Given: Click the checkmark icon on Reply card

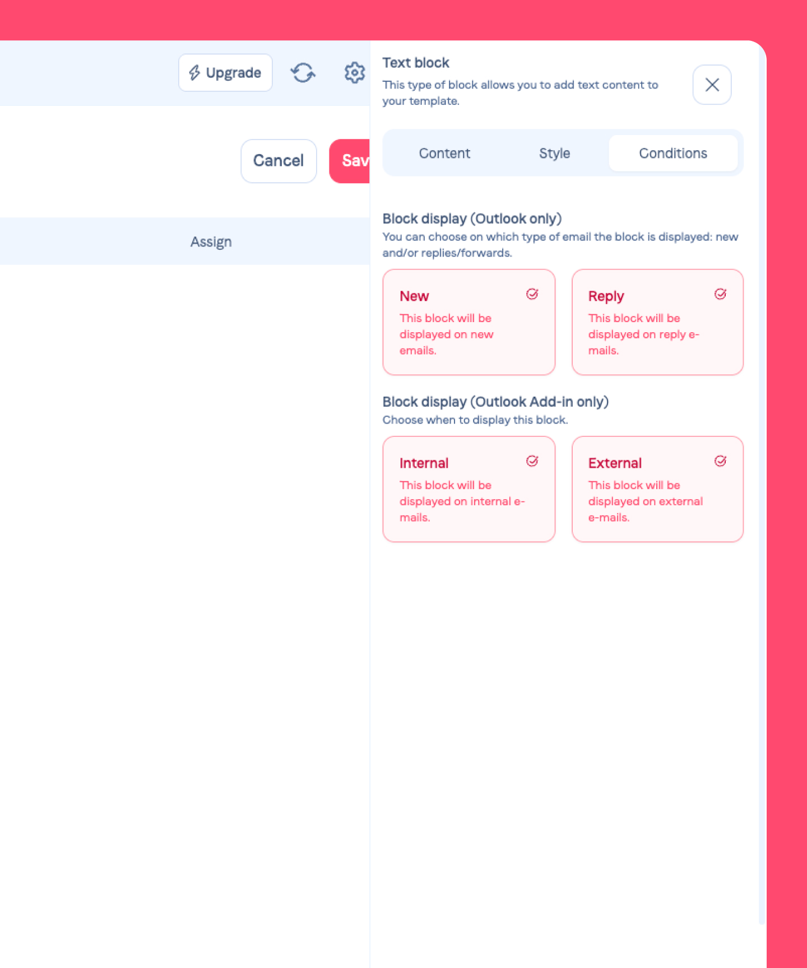Looking at the screenshot, I should (721, 294).
